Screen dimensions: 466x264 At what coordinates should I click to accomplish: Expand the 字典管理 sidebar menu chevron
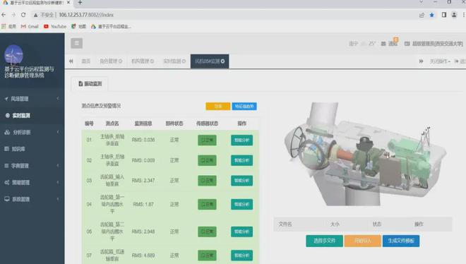click(58, 166)
